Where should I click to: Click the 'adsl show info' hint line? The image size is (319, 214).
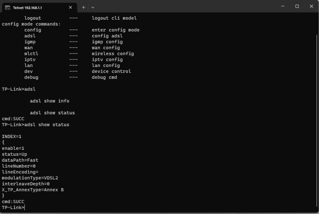coord(49,101)
